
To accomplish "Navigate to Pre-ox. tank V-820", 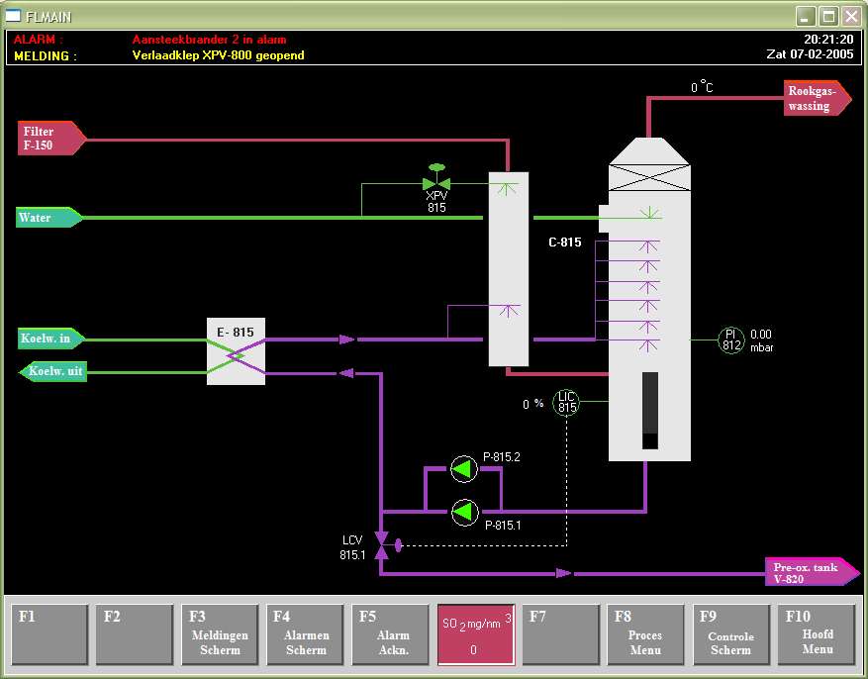I will [809, 572].
